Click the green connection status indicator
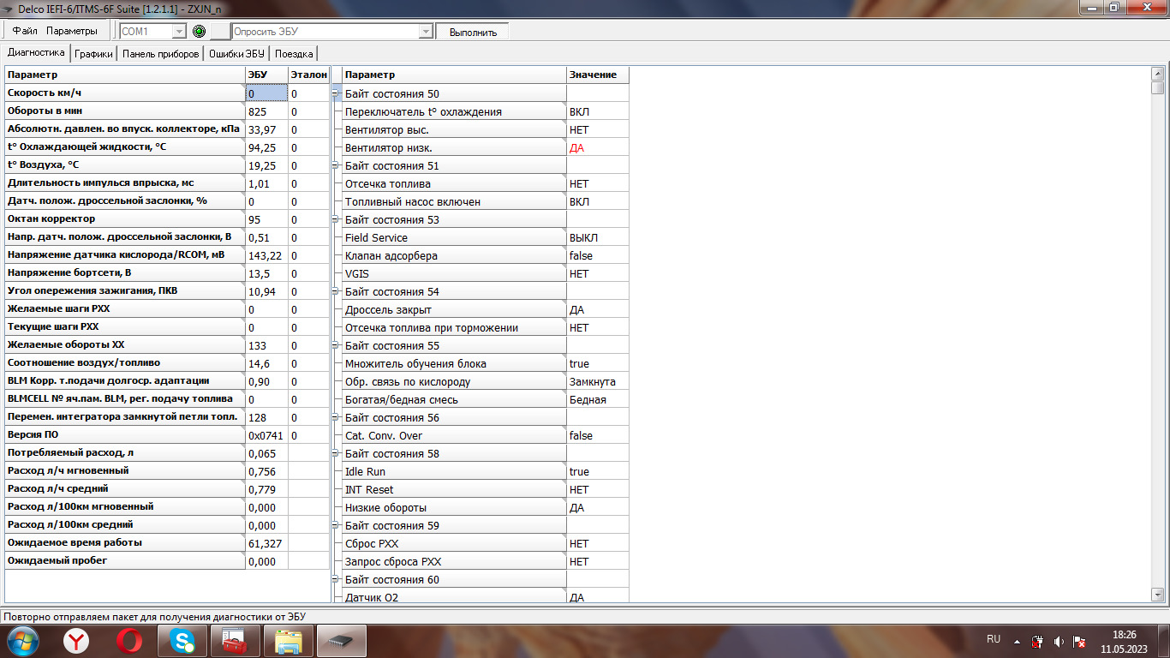1170x658 pixels. 200,32
